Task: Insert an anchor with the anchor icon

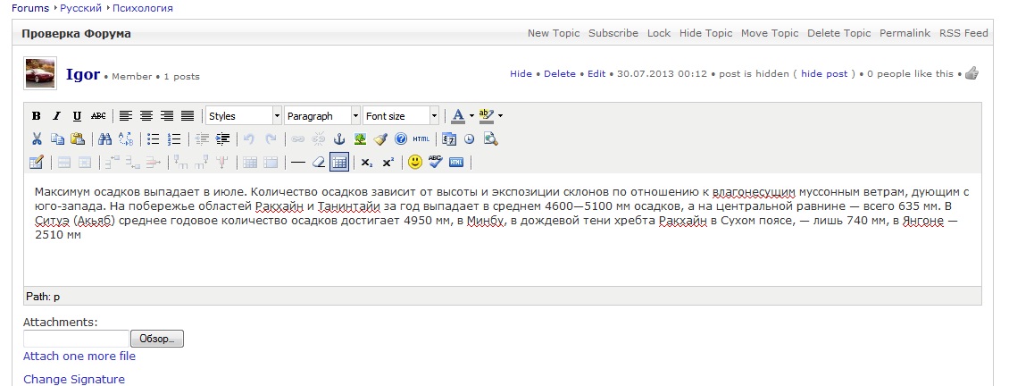Action: click(x=338, y=139)
